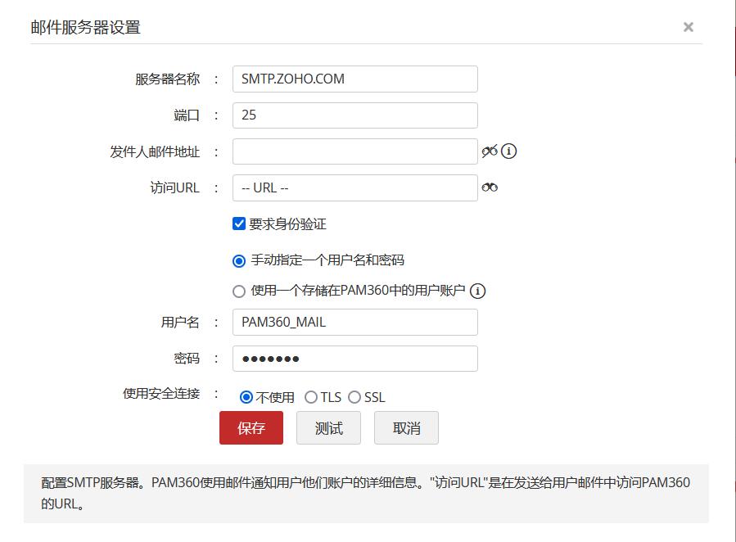
Task: Click the info icon next to sender address
Action: (508, 151)
